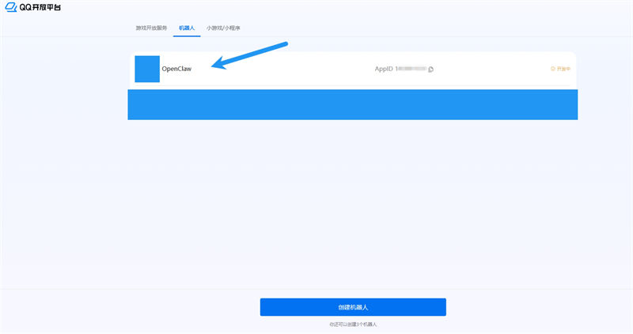This screenshot has width=633, height=334.
Task: Select the 机器人 tab
Action: click(x=187, y=28)
